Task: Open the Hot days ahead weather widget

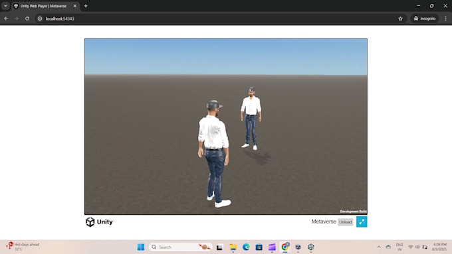Action: click(23, 247)
